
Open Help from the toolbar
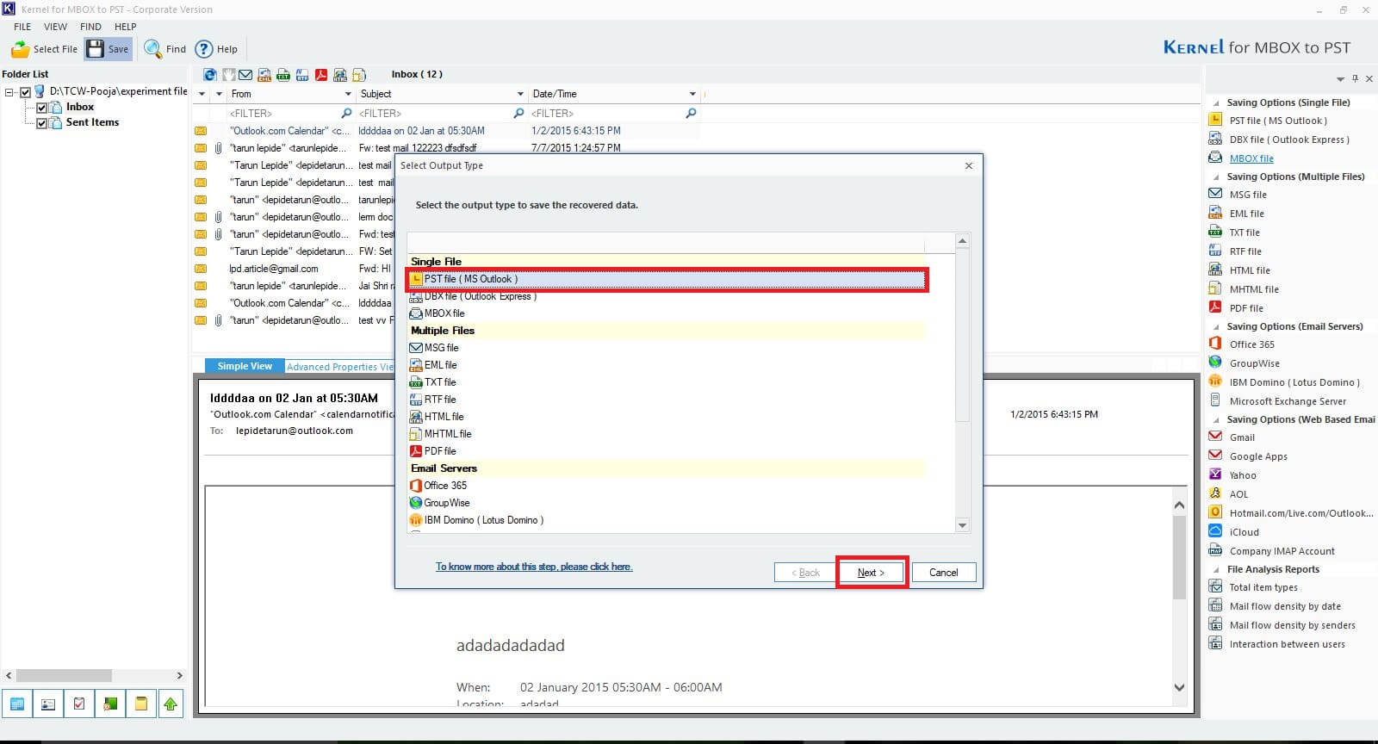[204, 49]
